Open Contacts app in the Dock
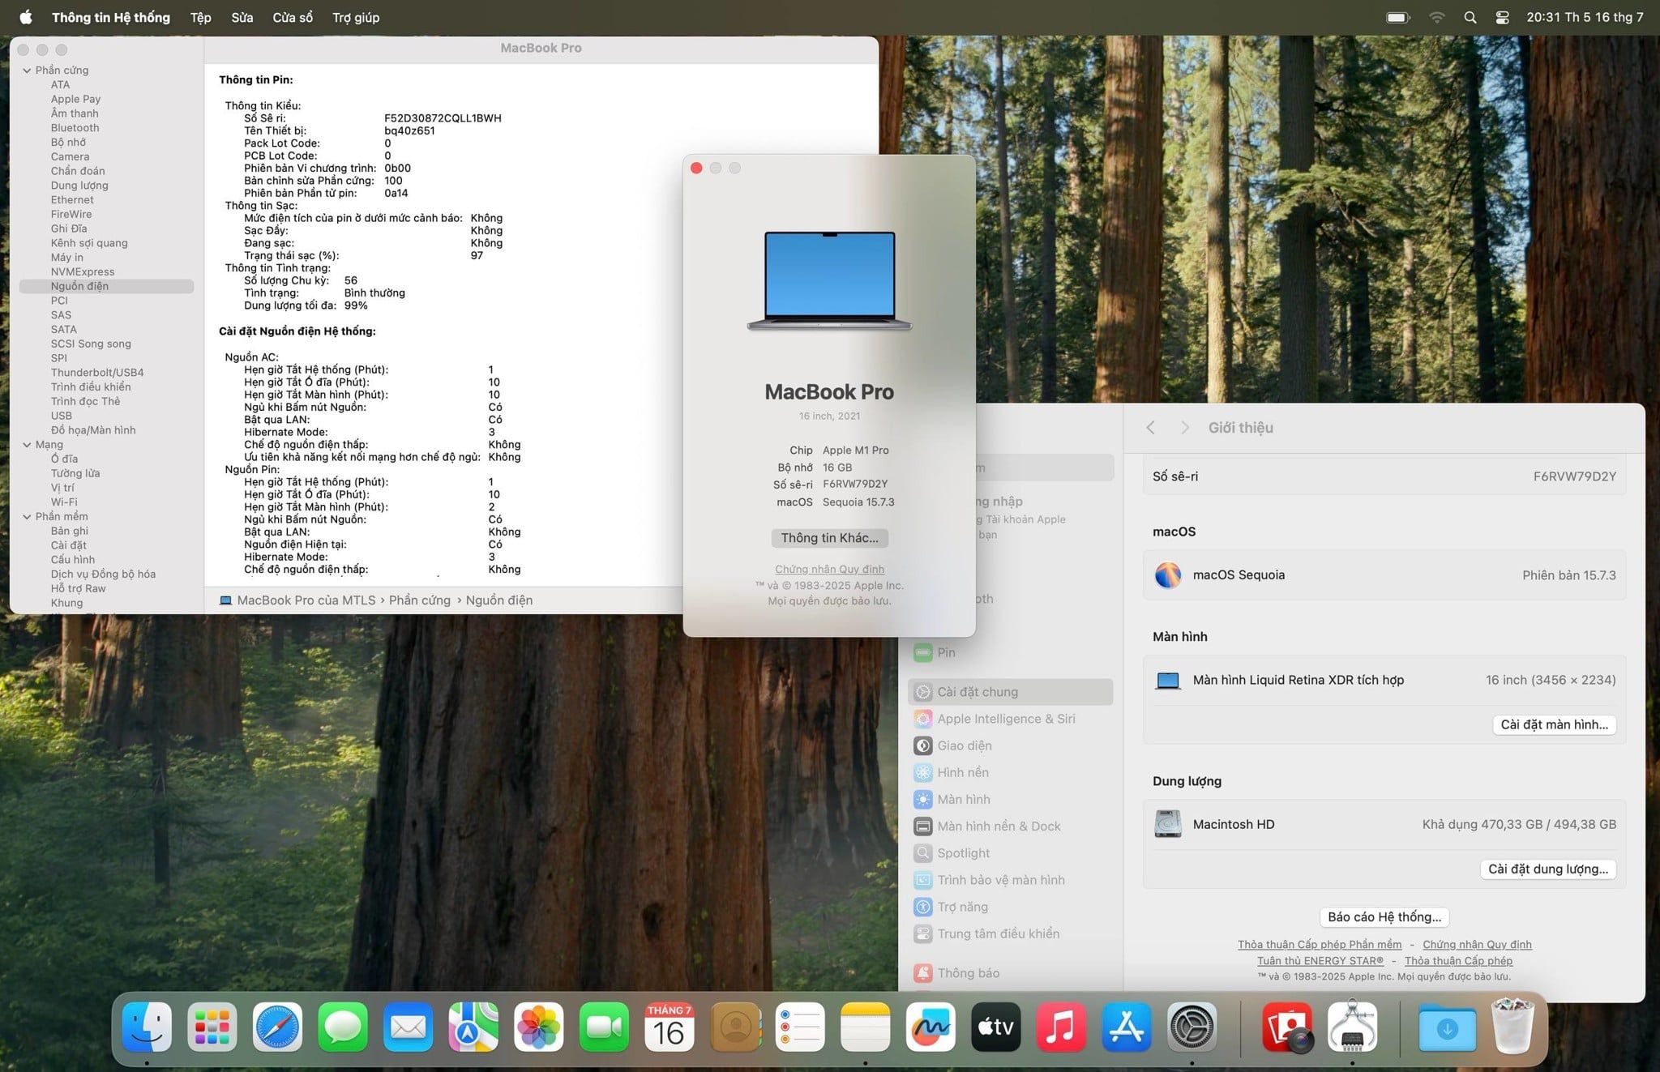 (x=735, y=1027)
